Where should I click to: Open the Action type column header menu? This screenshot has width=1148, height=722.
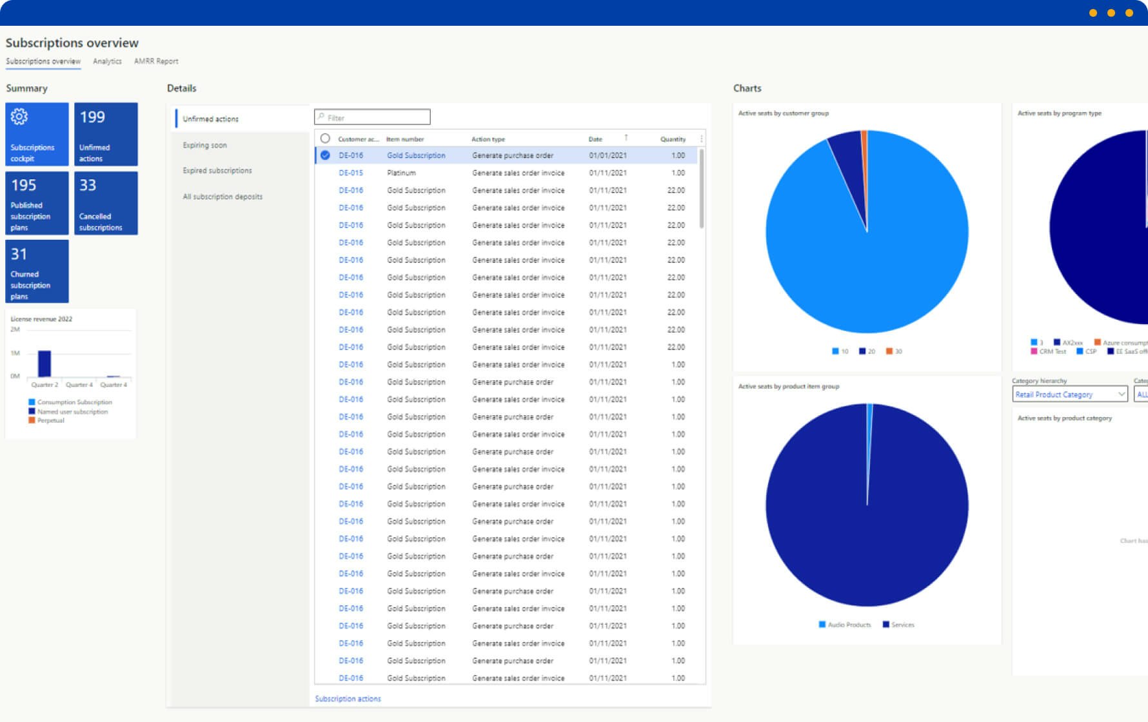coord(488,139)
